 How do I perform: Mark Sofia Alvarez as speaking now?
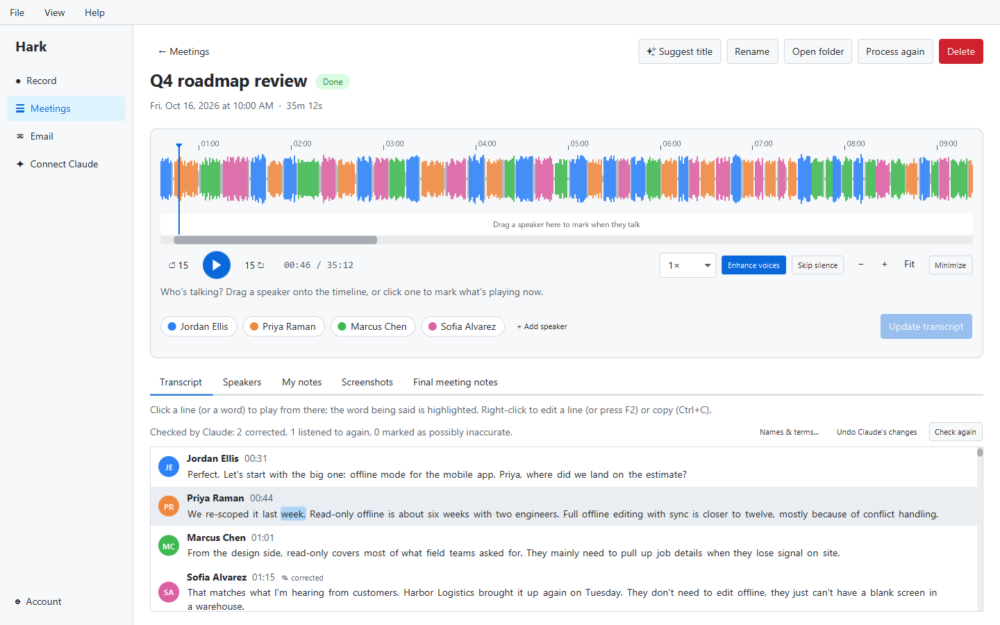(x=462, y=326)
